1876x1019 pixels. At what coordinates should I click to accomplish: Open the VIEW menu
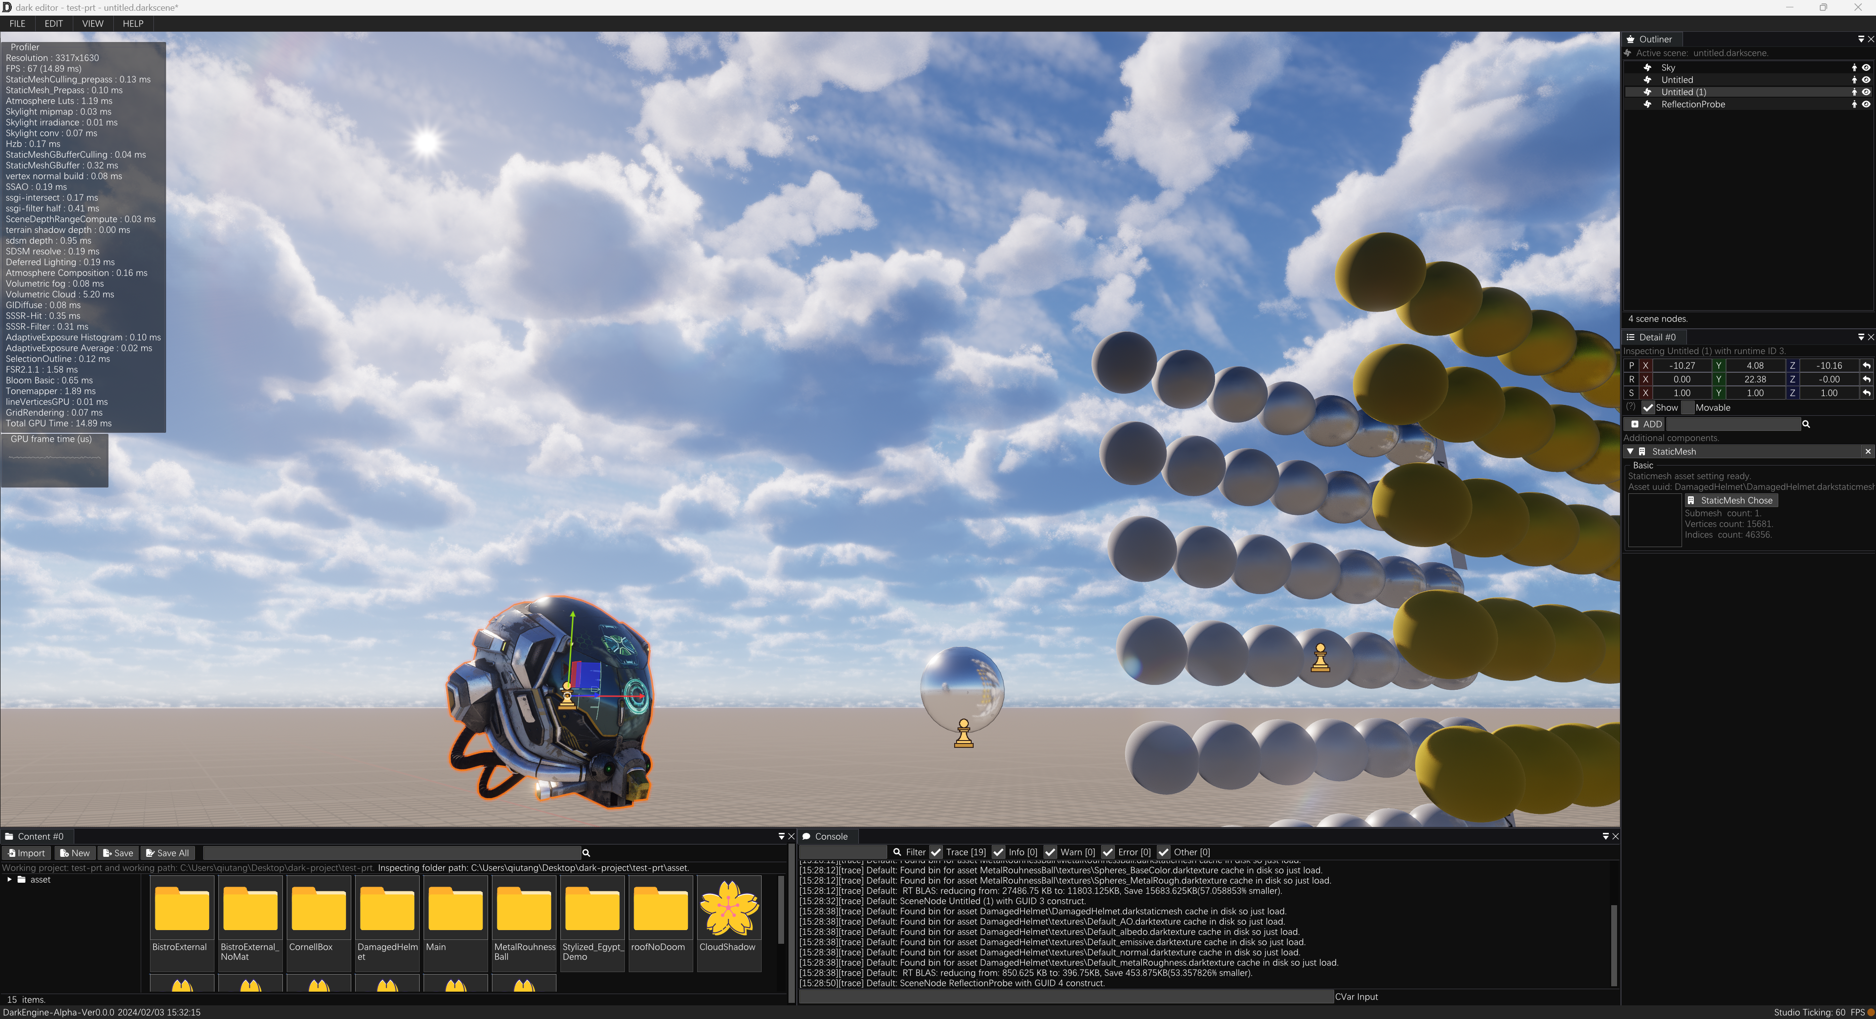pyautogui.click(x=92, y=23)
